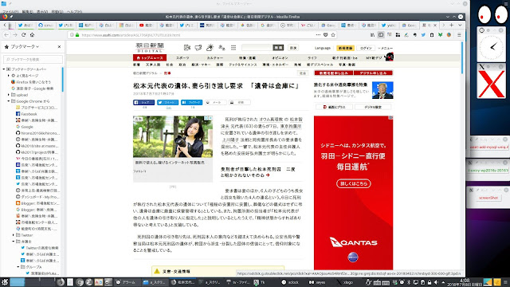Click the Asahi site search field
This screenshot has width=510, height=287.
(x=257, y=48)
